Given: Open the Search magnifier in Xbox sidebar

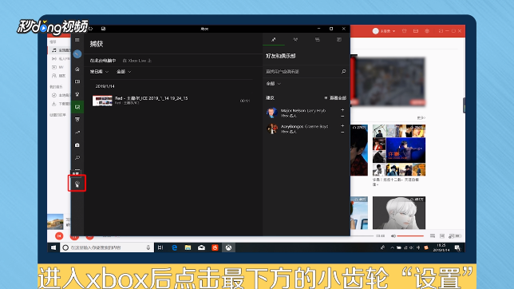Looking at the screenshot, I should [x=77, y=158].
